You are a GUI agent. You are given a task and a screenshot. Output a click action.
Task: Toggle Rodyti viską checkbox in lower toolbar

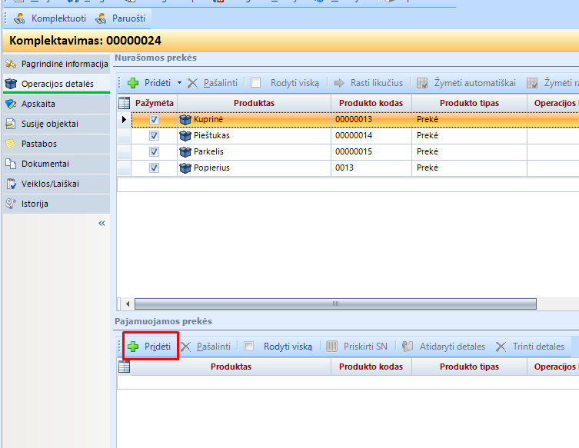click(x=248, y=347)
